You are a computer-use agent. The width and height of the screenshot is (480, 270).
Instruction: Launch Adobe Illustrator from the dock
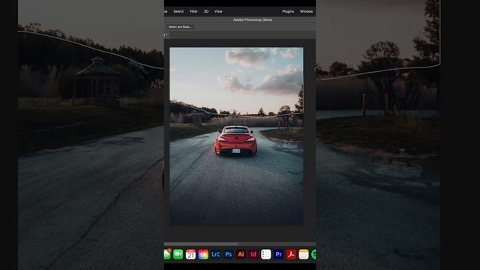241,254
